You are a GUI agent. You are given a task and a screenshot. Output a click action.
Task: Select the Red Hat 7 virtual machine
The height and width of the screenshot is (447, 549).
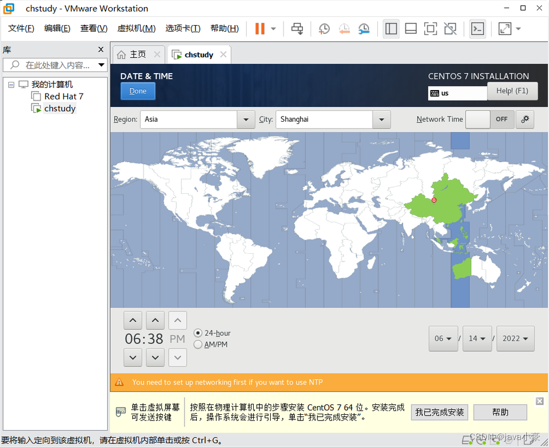click(x=63, y=96)
